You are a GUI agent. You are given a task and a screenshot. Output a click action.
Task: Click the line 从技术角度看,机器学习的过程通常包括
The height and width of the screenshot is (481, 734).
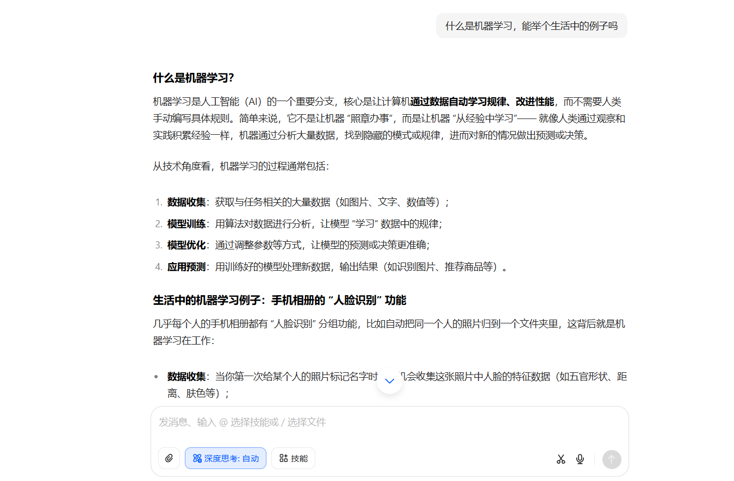[241, 166]
